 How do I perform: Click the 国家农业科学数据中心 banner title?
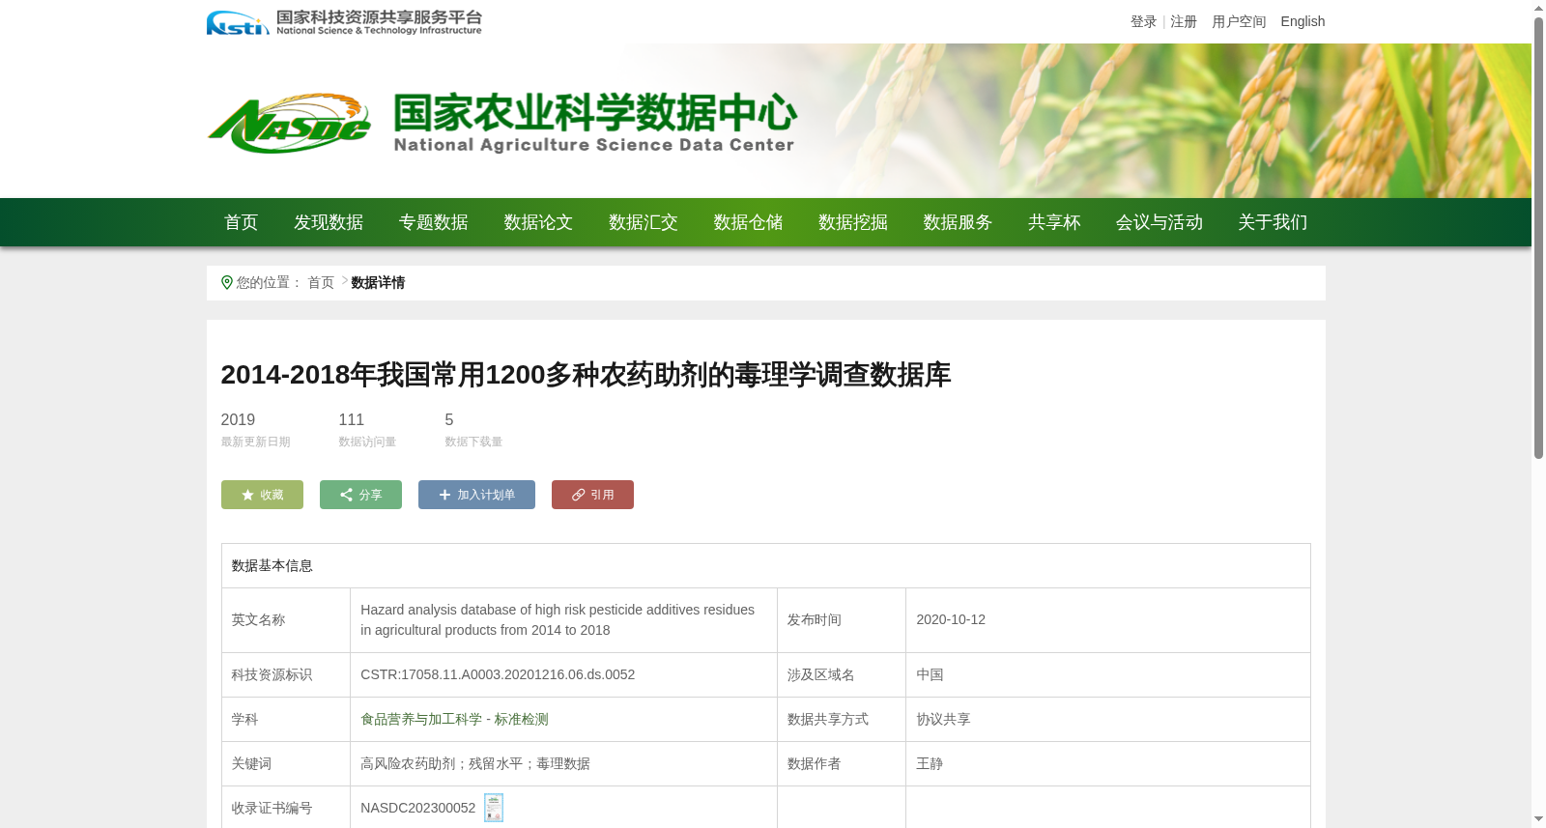coord(594,113)
